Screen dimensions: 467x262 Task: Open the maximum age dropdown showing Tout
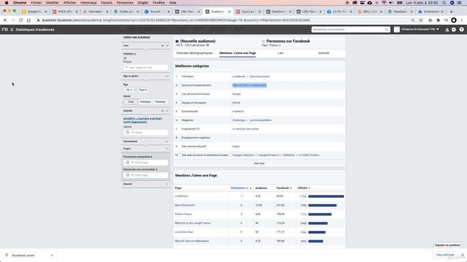pos(143,90)
